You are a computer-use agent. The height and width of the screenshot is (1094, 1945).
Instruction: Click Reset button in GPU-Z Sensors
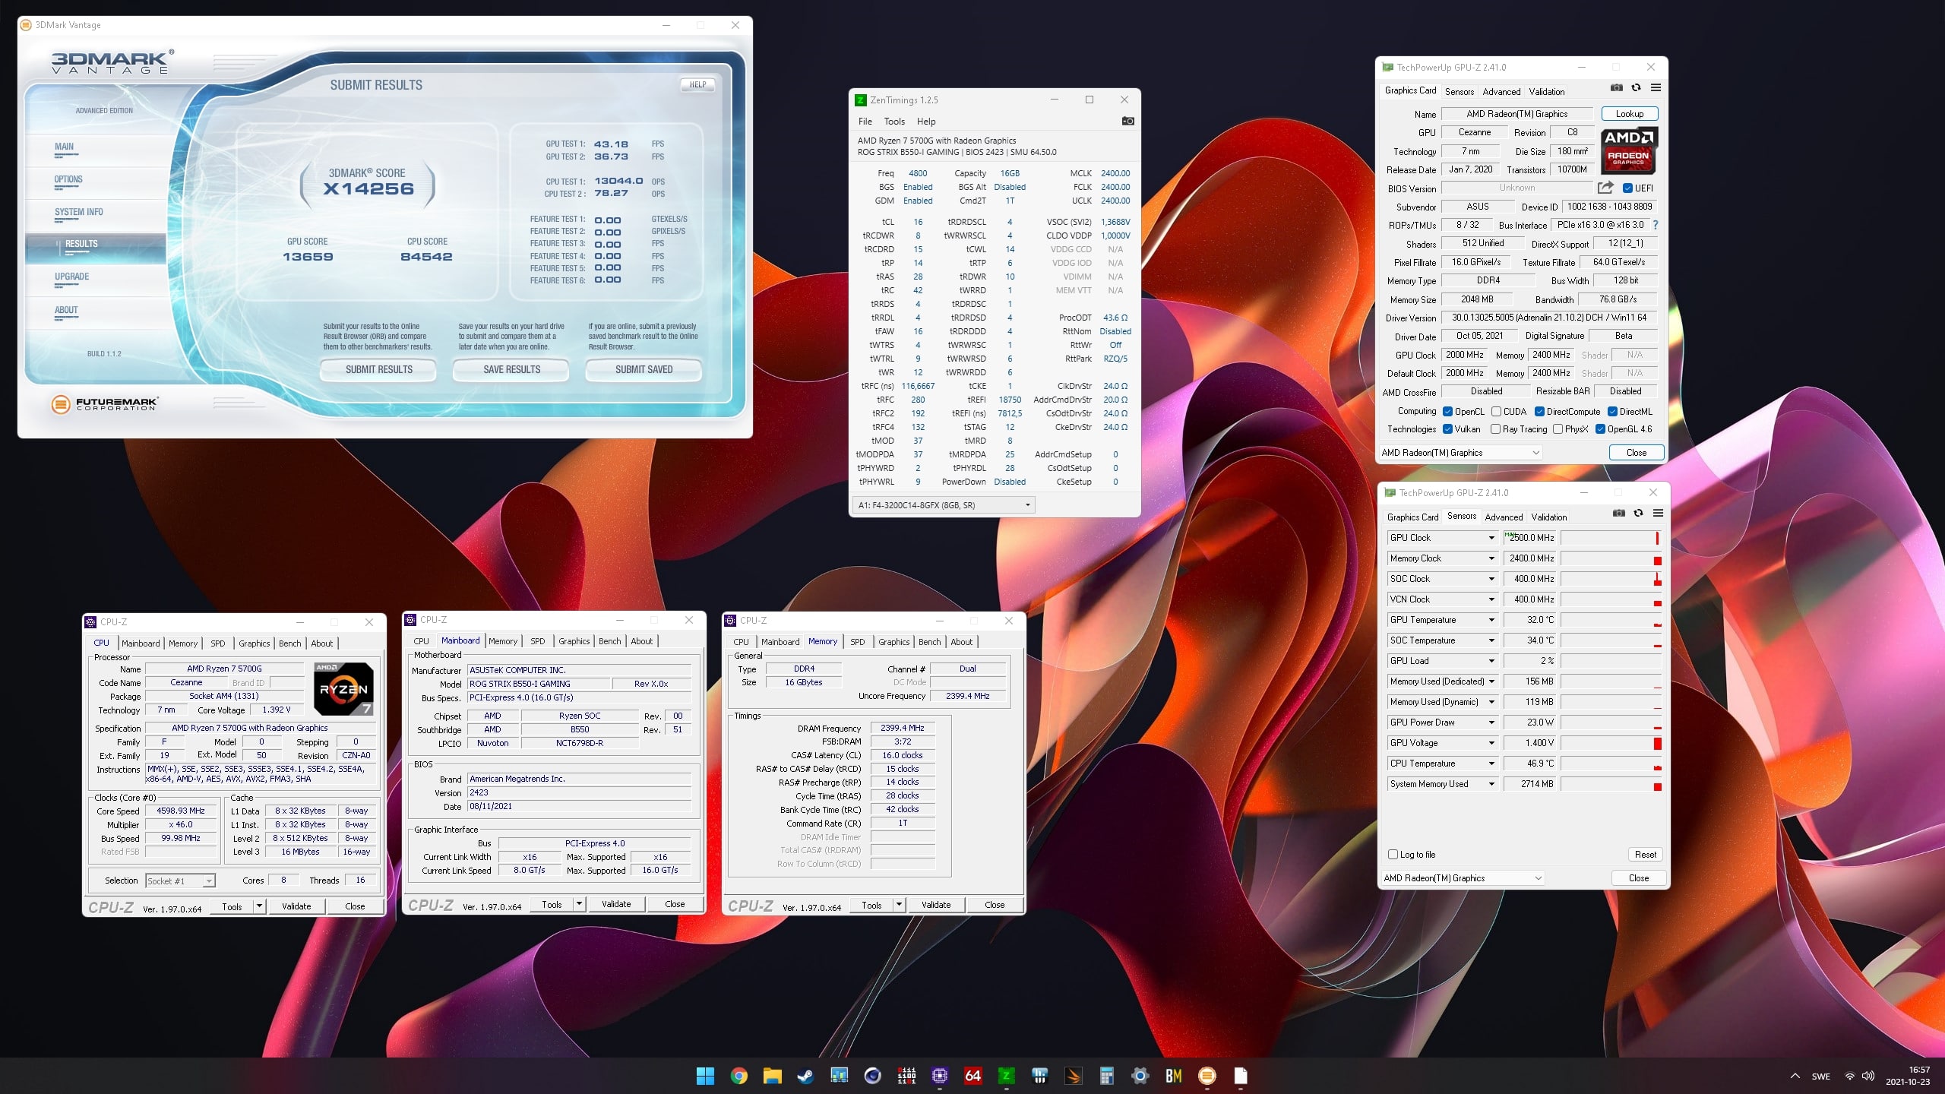1645,855
